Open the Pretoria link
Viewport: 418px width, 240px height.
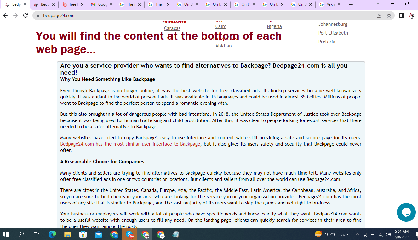click(x=327, y=42)
